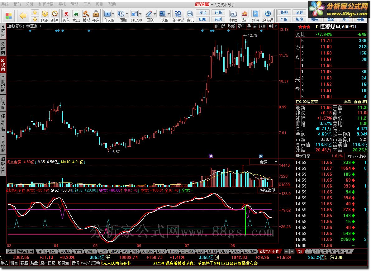Screen dimensions: 371x271
Task: Select the BOLL indicator tab
Action: pos(65,251)
